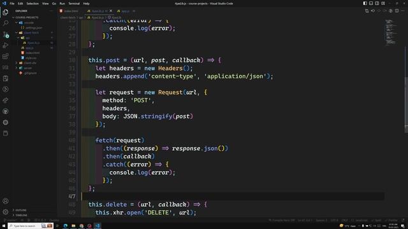The height and width of the screenshot is (229, 408).
Task: Click the Windows Start button
Action: 4,226
